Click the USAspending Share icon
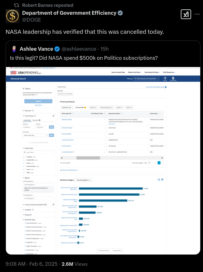The image size is (203, 272). (165, 79)
